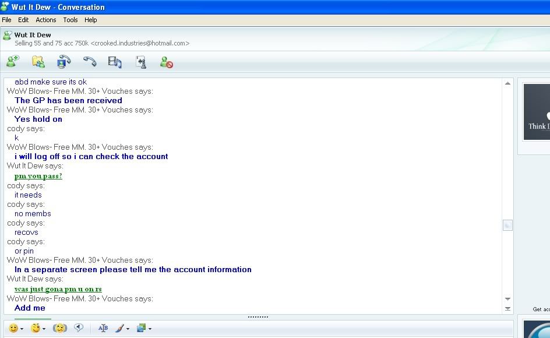550x338 pixels.
Task: Click the voice clip icon
Action: [79, 328]
